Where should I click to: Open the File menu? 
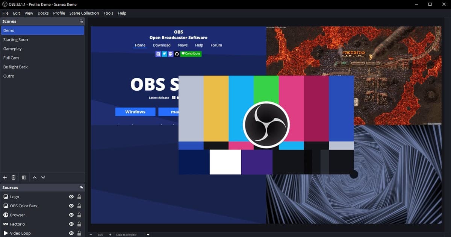5,13
